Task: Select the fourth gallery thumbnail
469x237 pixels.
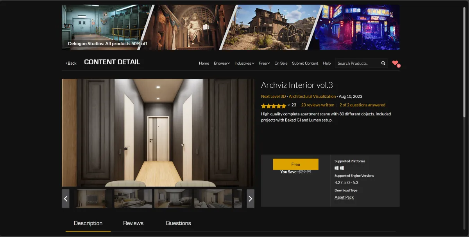Action: point(213,198)
